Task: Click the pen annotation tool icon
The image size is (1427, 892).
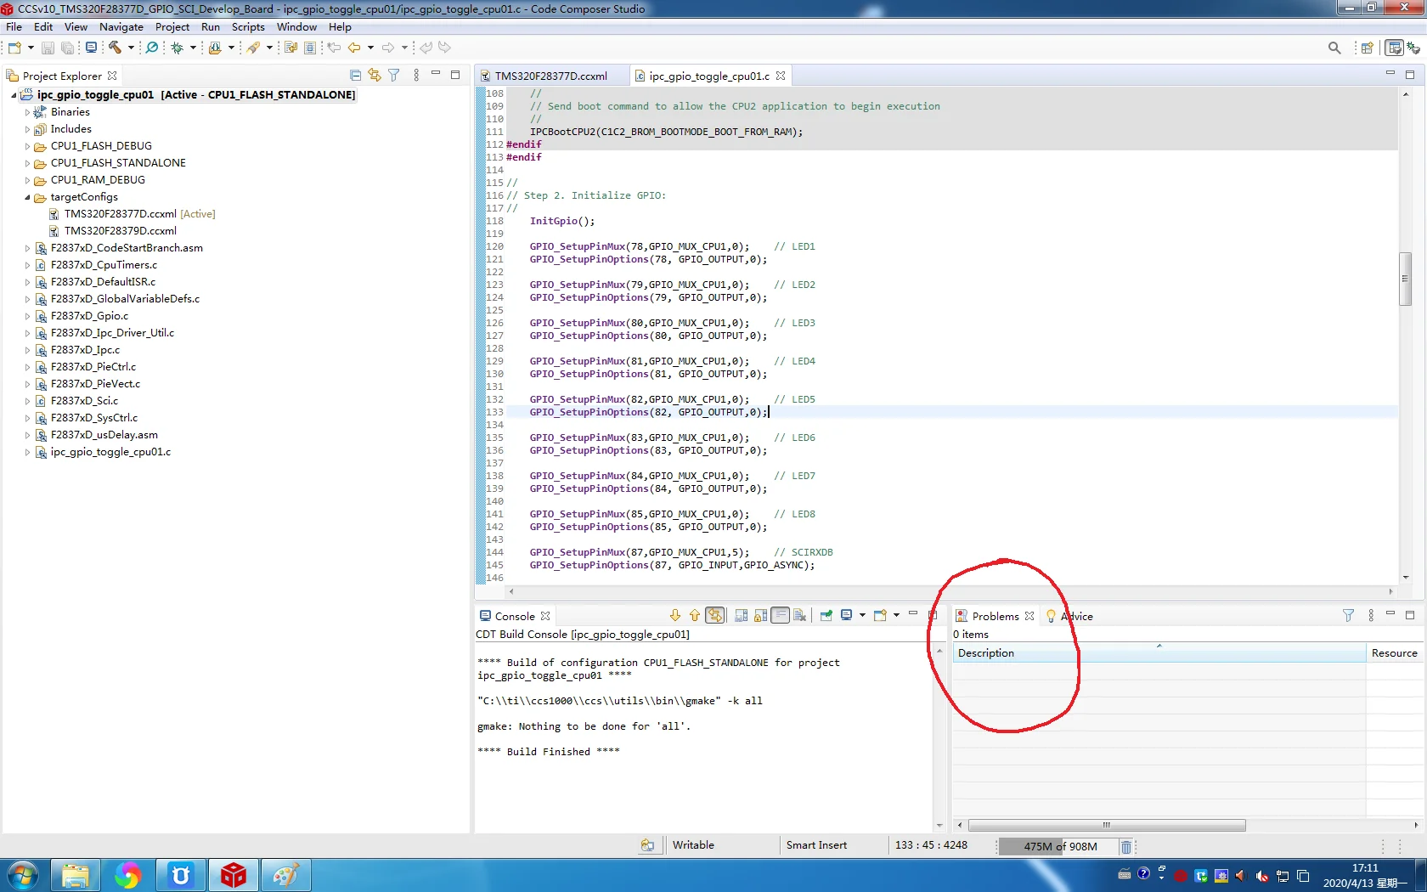Action: (x=254, y=48)
